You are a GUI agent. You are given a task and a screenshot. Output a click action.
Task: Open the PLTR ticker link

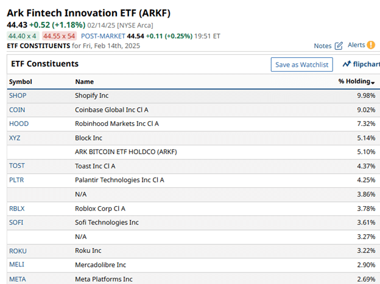point(17,179)
